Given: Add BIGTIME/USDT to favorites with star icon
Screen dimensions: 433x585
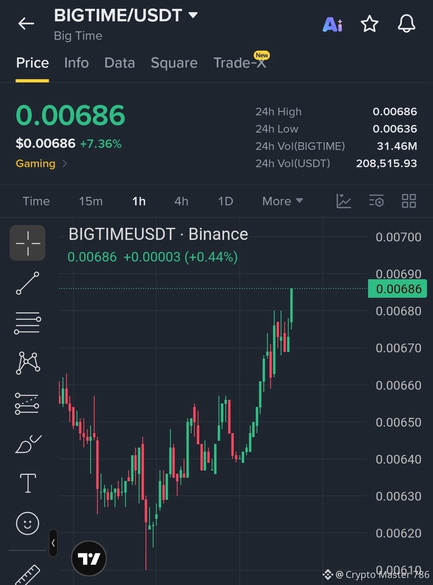Looking at the screenshot, I should (369, 24).
